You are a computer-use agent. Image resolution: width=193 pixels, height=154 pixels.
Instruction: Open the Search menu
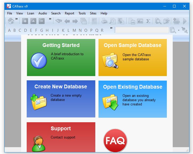(x=56, y=13)
